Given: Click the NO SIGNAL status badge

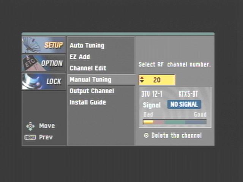Looking at the screenshot, I should click(184, 104).
